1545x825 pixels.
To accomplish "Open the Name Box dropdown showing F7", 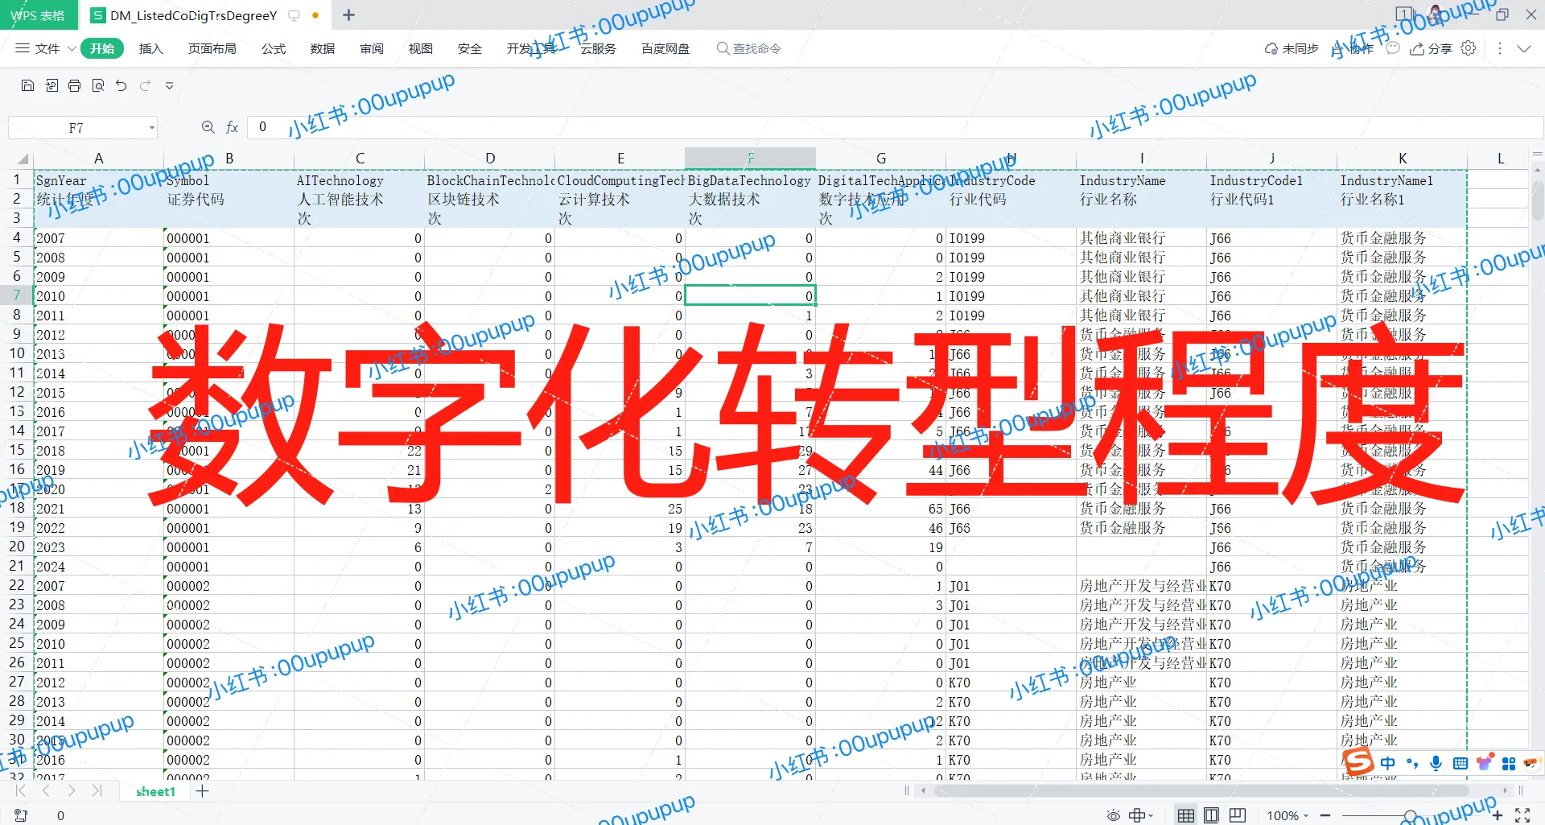I will pos(153,127).
